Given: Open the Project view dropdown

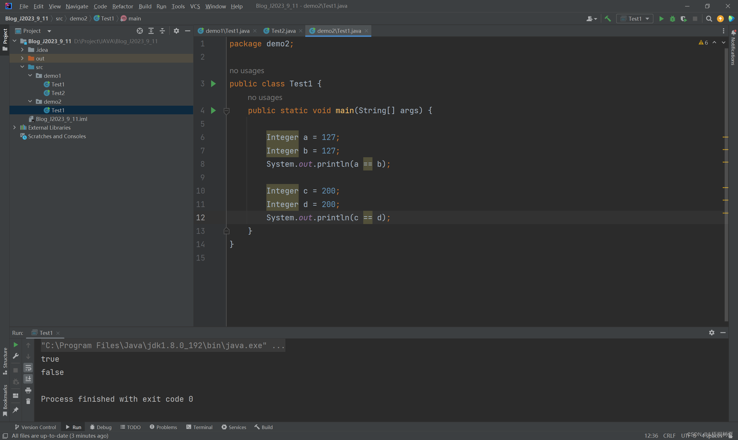Looking at the screenshot, I should tap(33, 31).
